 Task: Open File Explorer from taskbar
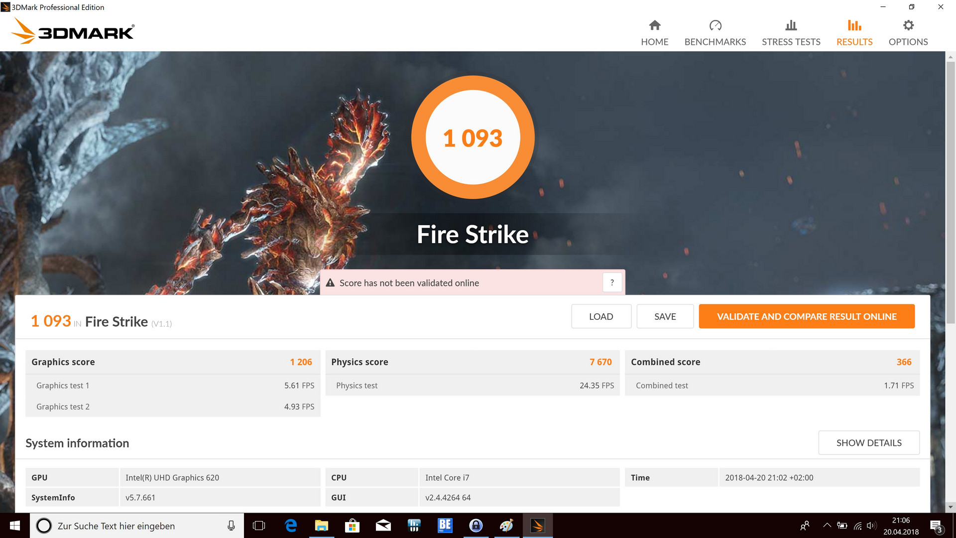click(x=322, y=526)
